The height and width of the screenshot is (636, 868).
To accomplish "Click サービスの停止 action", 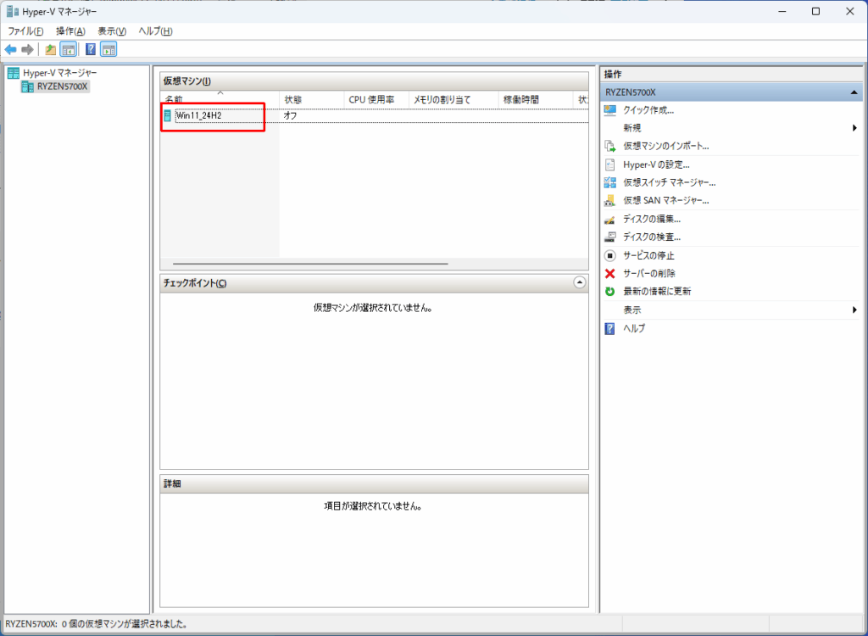I will click(648, 255).
